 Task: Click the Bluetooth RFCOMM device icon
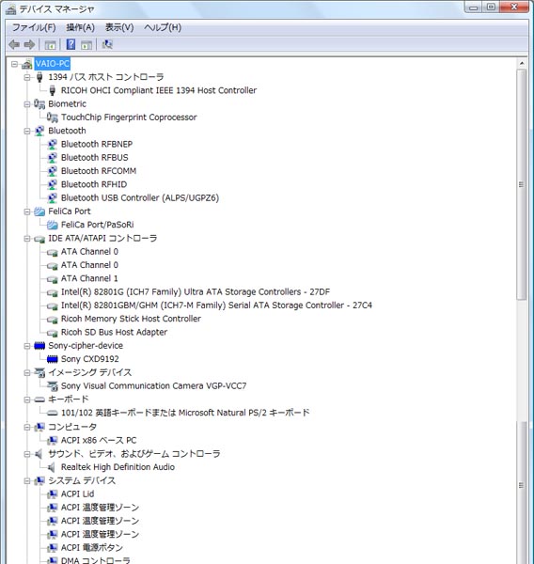pyautogui.click(x=52, y=171)
